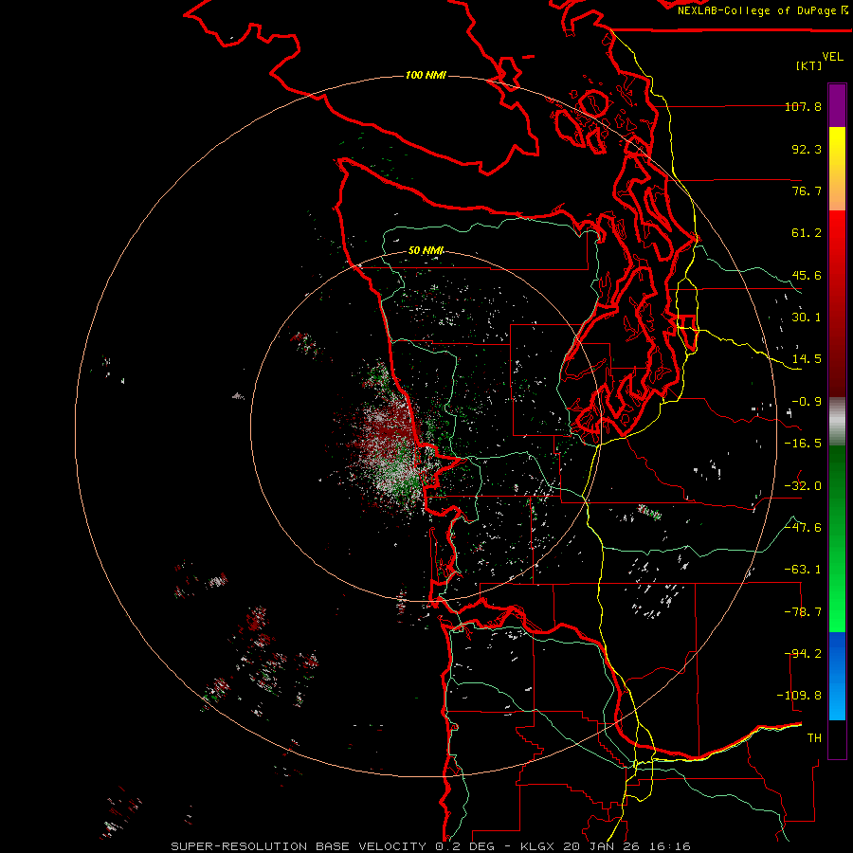This screenshot has height=853, width=853.
Task: Click the 14.5 velocity scale value
Action: click(x=807, y=359)
